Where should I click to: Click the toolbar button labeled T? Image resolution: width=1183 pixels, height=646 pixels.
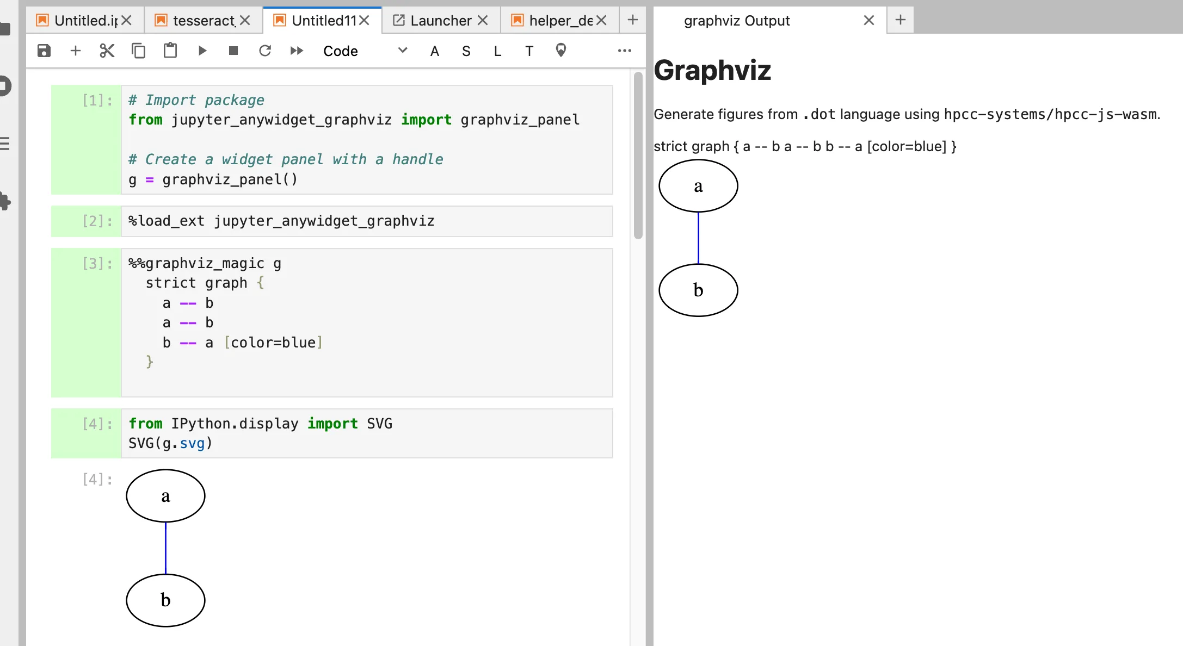[529, 51]
